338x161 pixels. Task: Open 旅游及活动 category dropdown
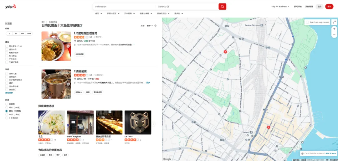tap(163, 13)
